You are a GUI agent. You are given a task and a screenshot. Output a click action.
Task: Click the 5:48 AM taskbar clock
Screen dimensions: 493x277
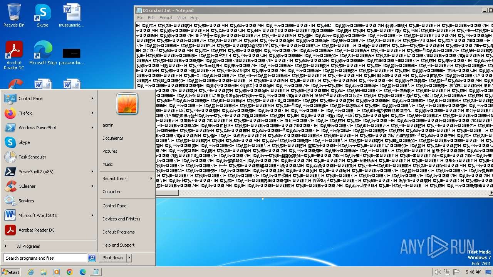pos(473,272)
